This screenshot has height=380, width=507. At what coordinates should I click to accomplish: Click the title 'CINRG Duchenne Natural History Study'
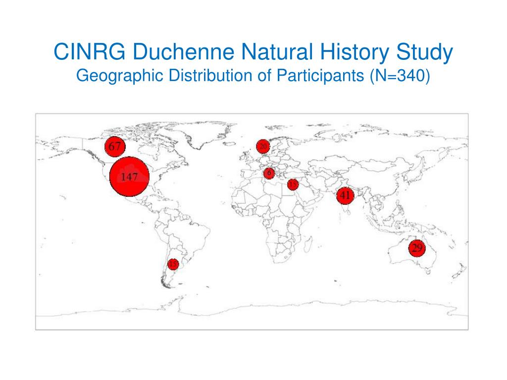(253, 52)
